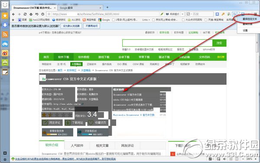Click into the site search input box
260x163 pixels.
tap(167, 43)
